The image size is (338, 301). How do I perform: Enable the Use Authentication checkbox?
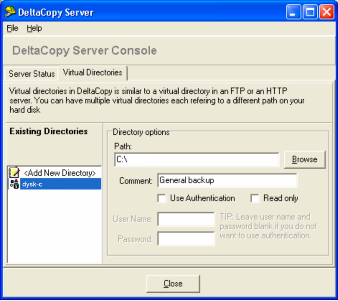click(x=162, y=198)
